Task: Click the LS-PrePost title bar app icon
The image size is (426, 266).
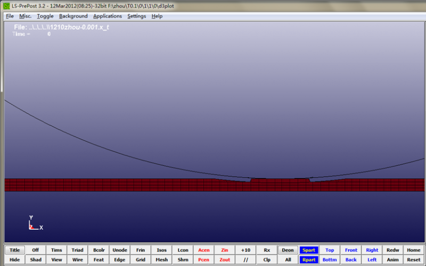Action: click(6, 6)
